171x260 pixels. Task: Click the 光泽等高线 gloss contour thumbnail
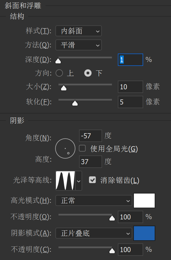pyautogui.click(x=66, y=180)
